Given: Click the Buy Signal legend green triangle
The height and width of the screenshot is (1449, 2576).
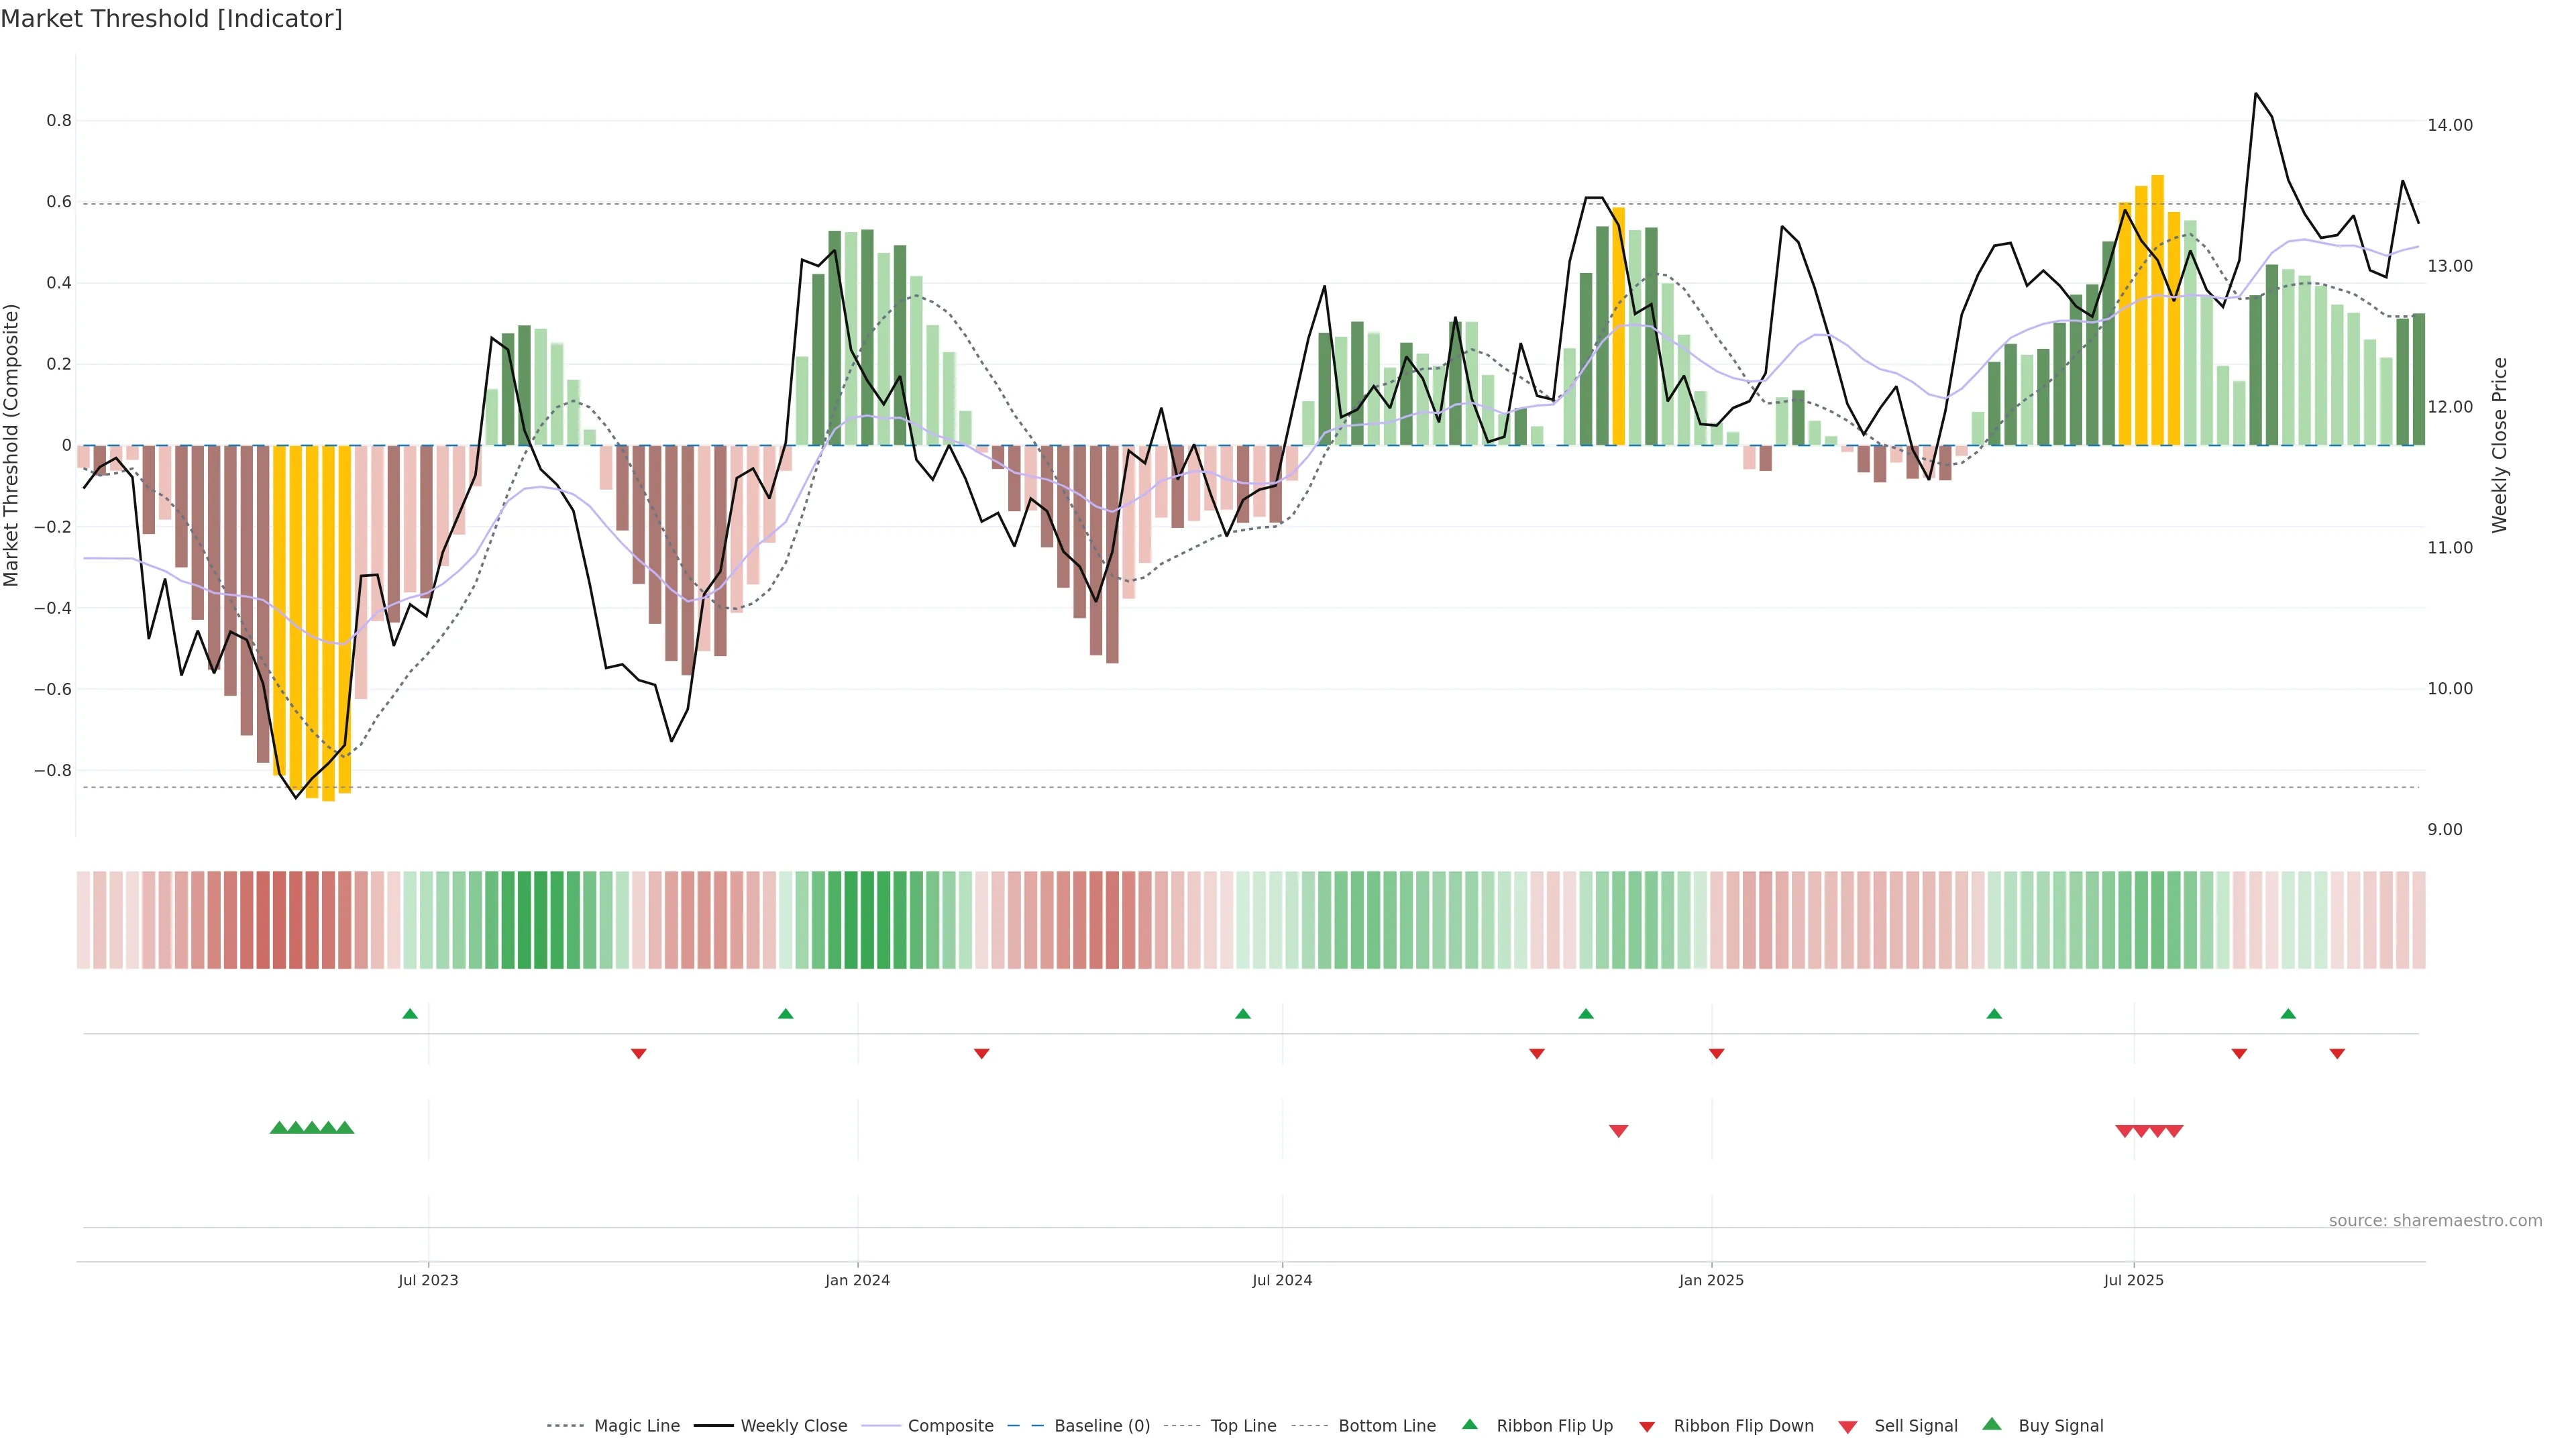Looking at the screenshot, I should (x=1992, y=1424).
